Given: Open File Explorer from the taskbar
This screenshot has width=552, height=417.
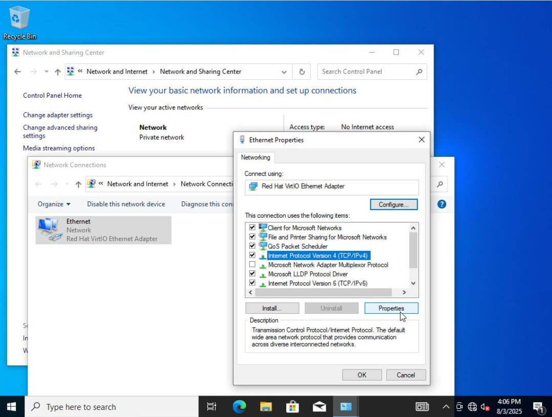Looking at the screenshot, I should coord(266,407).
